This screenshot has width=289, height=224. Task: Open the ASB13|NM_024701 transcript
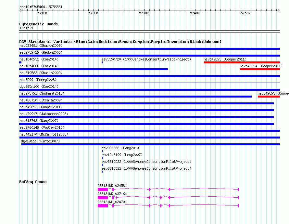(112, 202)
